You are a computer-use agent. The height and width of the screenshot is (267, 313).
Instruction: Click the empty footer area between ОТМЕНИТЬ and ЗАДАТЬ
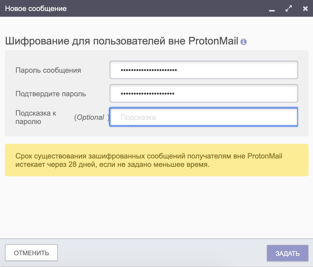[x=162, y=253]
